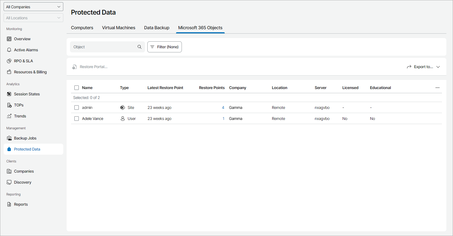
Task: Switch to the Data Backup tab
Action: (x=157, y=28)
